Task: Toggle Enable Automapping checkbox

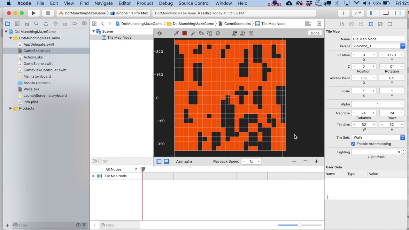Action: (x=353, y=144)
